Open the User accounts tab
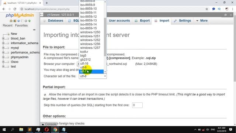Viewport: 236px width, 133px height. click(119, 21)
